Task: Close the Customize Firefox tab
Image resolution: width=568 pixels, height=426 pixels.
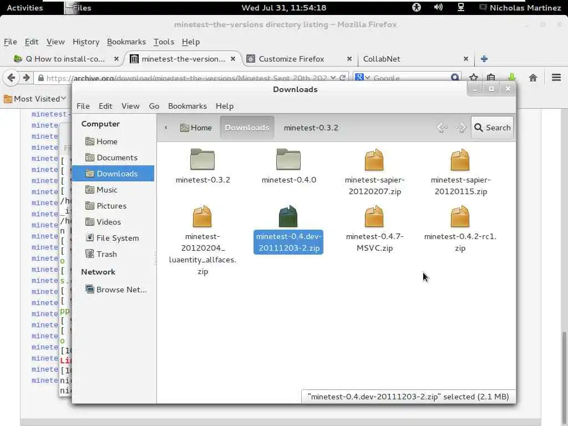Action: tap(349, 59)
